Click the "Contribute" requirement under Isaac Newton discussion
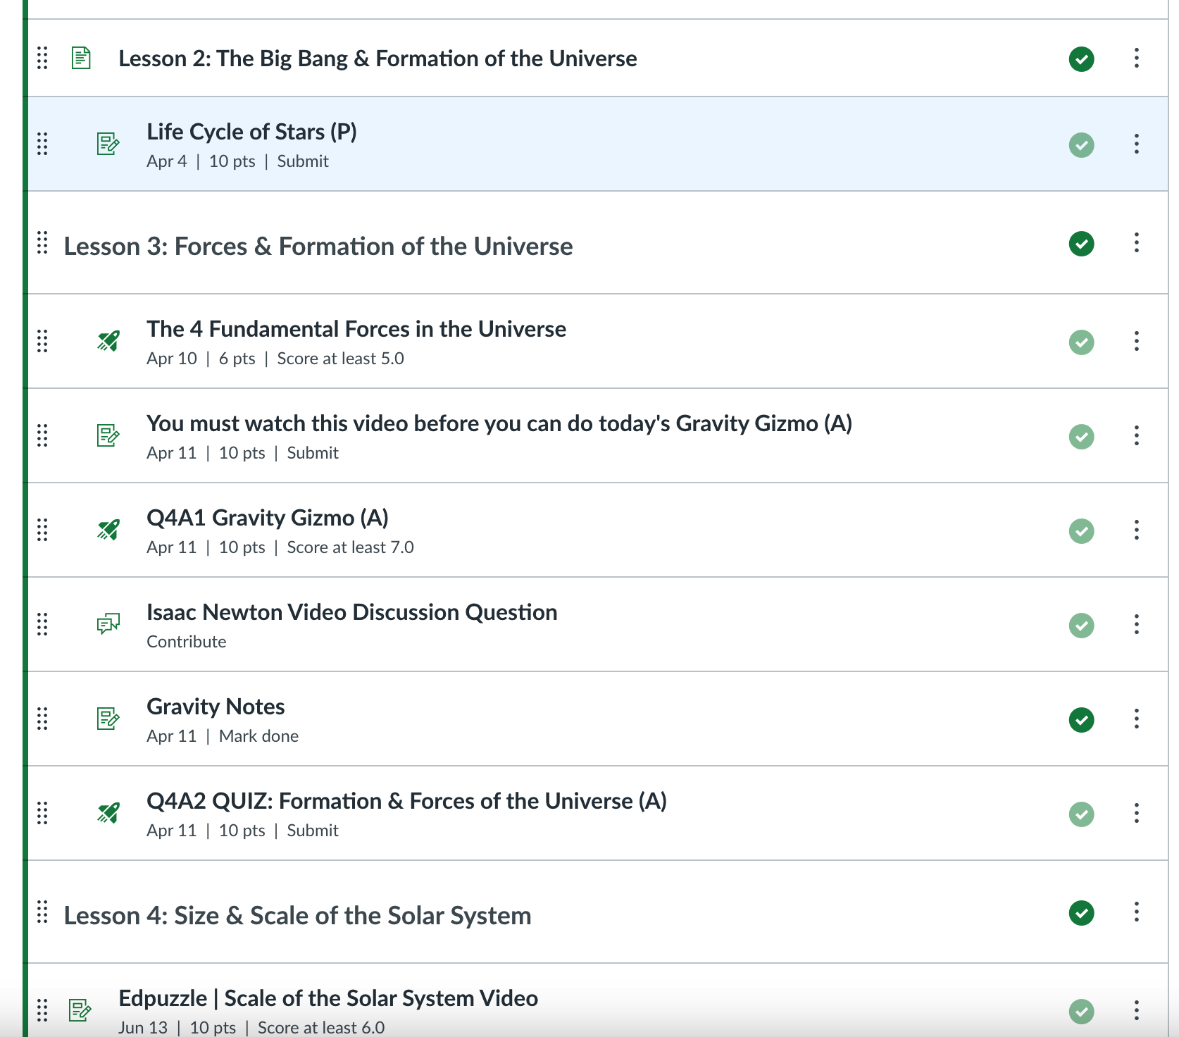This screenshot has width=1179, height=1037. click(187, 642)
